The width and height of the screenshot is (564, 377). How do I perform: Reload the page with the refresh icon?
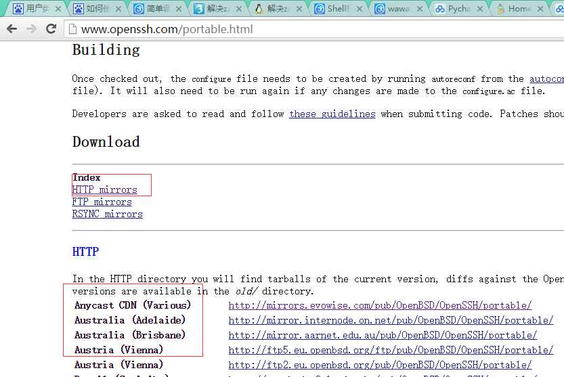[51, 29]
